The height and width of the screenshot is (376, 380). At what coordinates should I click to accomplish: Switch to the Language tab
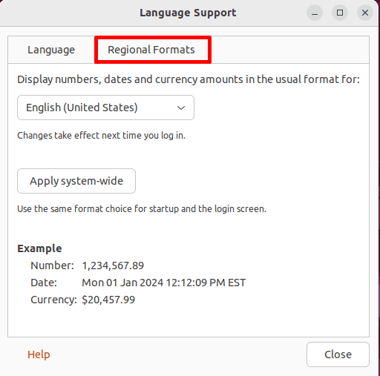[51, 50]
